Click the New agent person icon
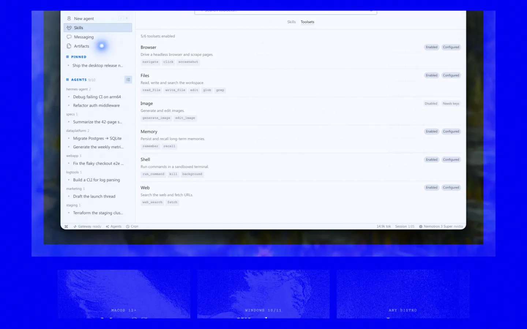Image resolution: width=527 pixels, height=329 pixels. click(69, 18)
